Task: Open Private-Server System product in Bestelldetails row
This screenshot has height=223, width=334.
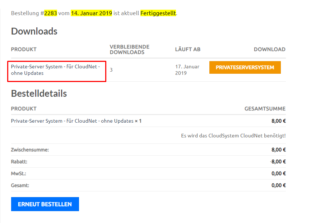Action: [72, 121]
